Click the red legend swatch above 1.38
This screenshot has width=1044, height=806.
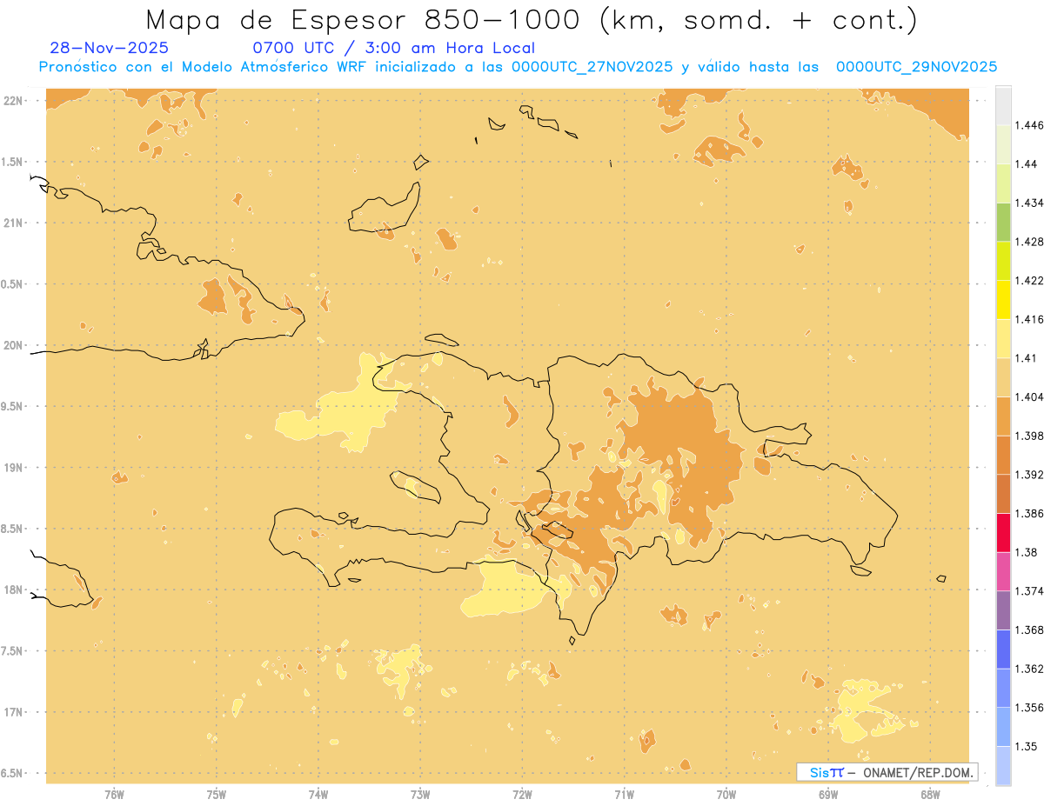[1003, 533]
